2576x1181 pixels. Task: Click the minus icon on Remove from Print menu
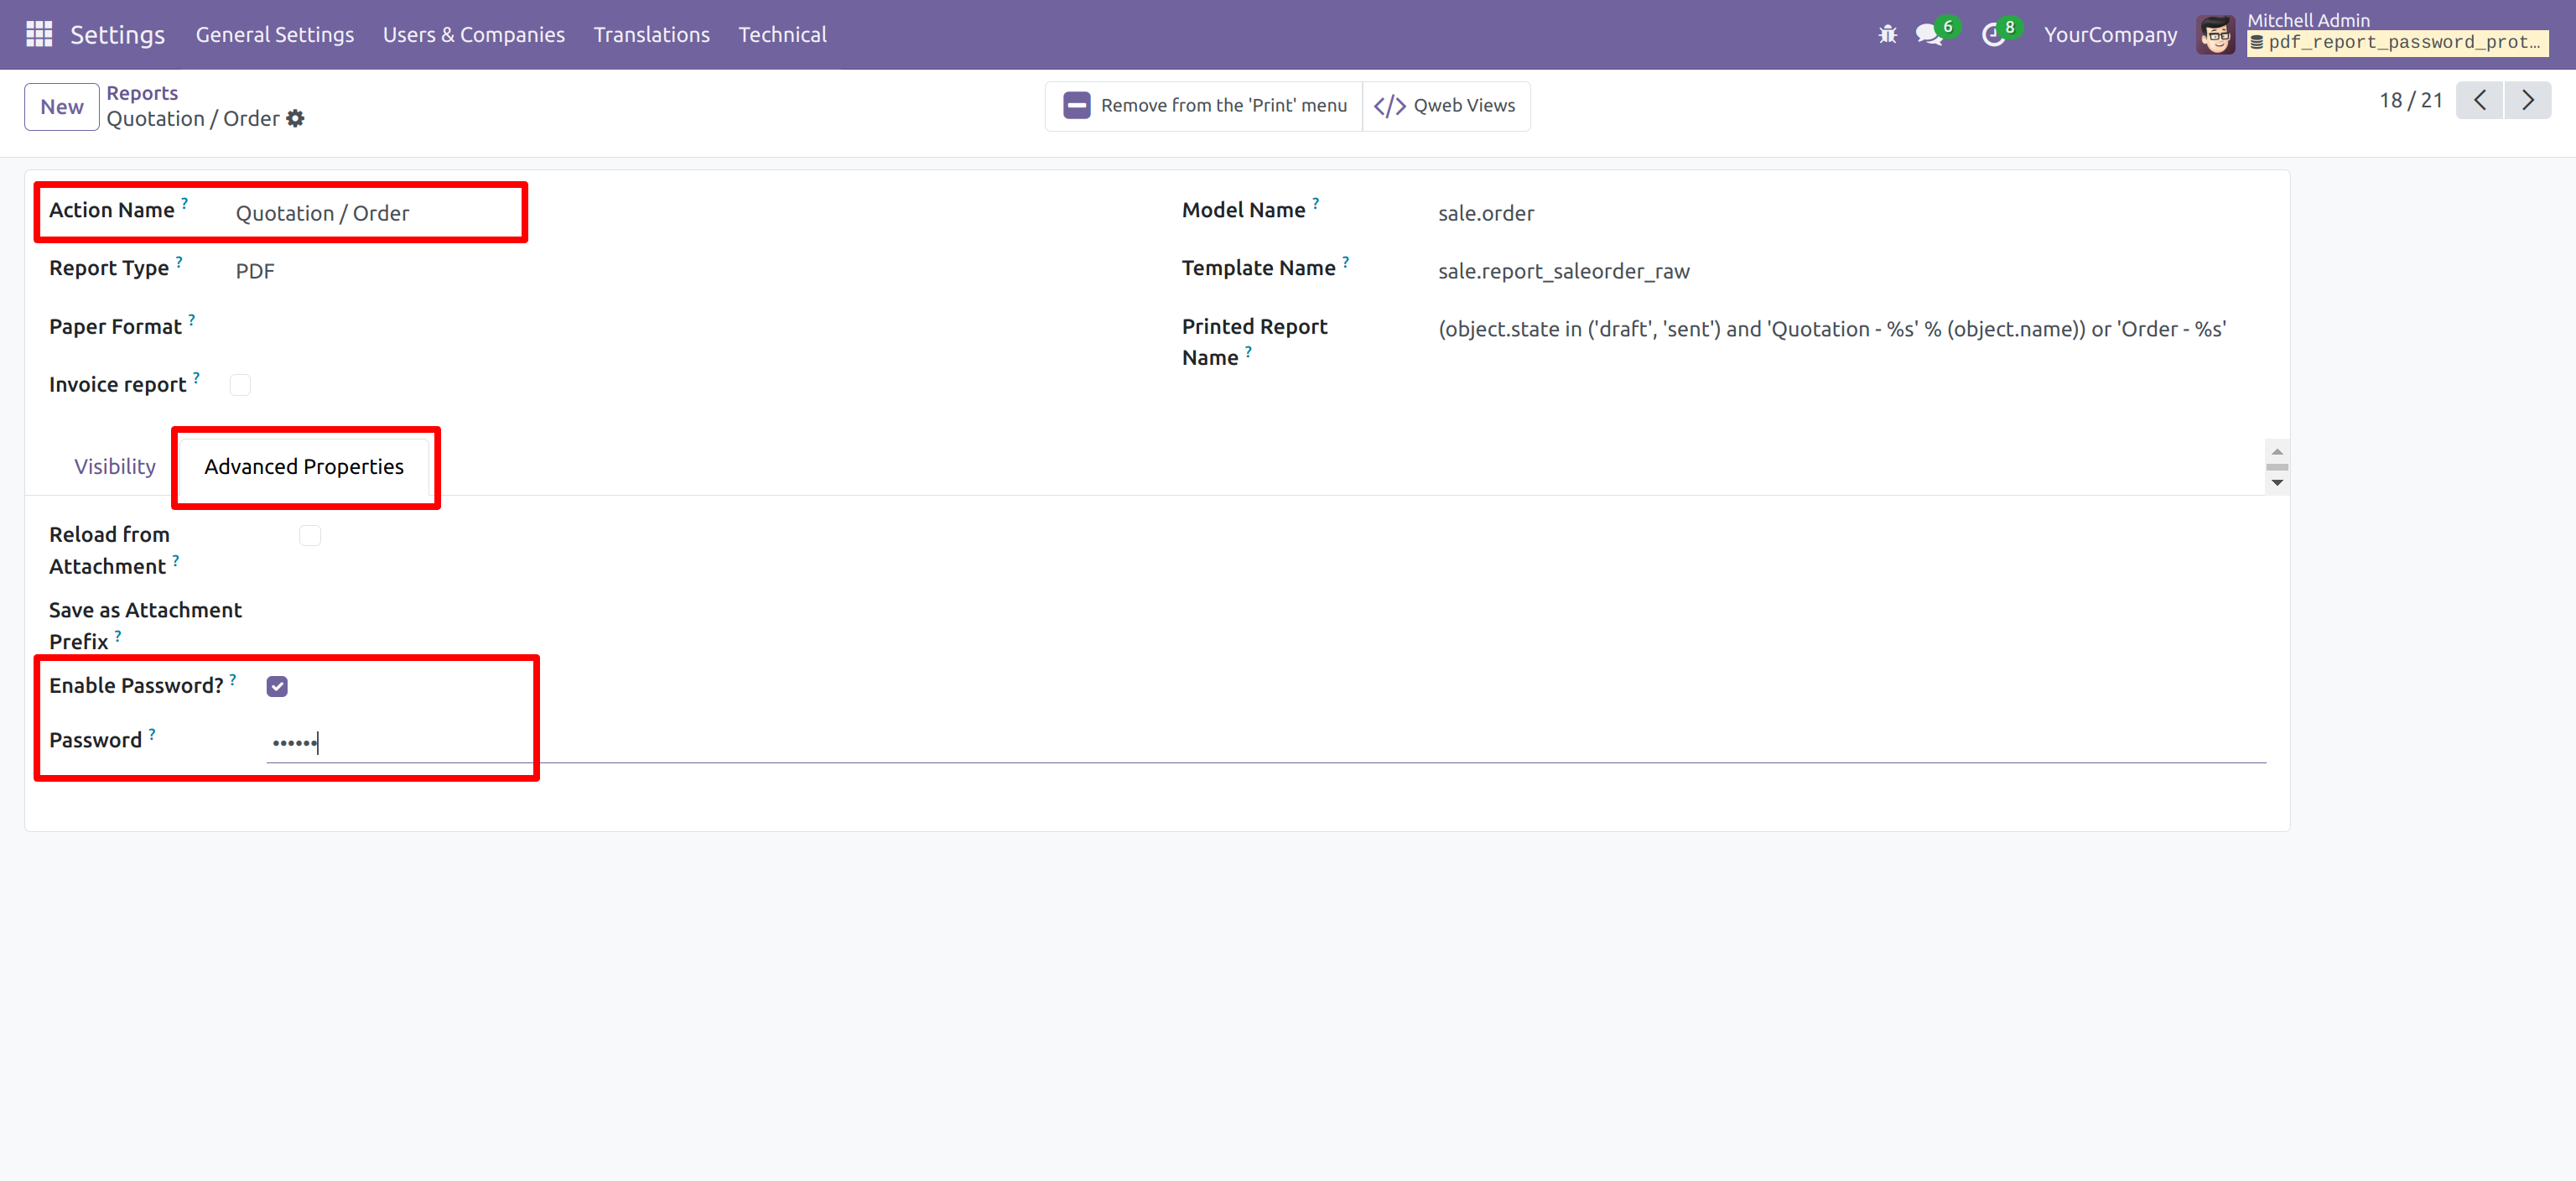(1076, 105)
